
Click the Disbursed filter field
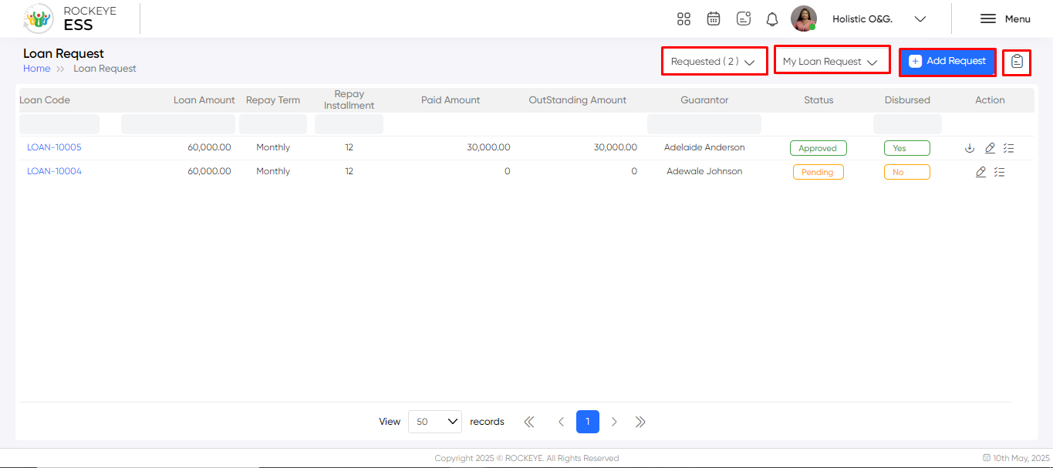(907, 124)
